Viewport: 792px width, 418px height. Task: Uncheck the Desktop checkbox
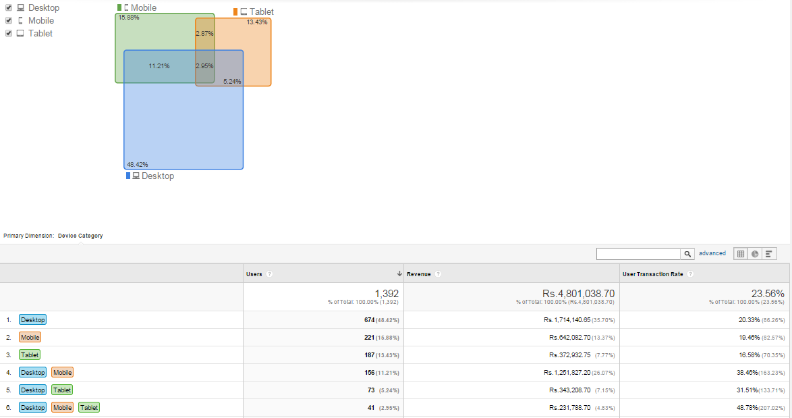click(x=9, y=8)
